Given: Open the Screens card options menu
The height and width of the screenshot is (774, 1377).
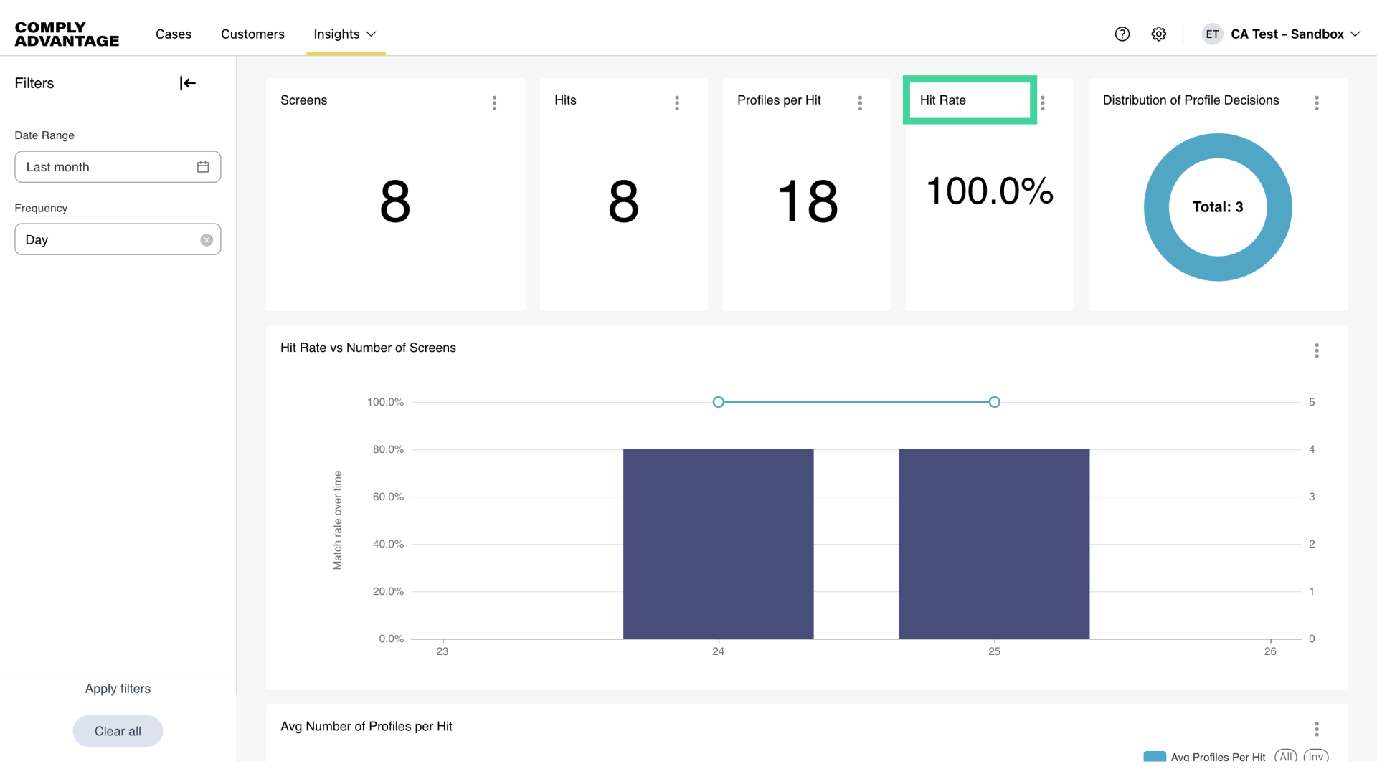Looking at the screenshot, I should click(x=494, y=102).
